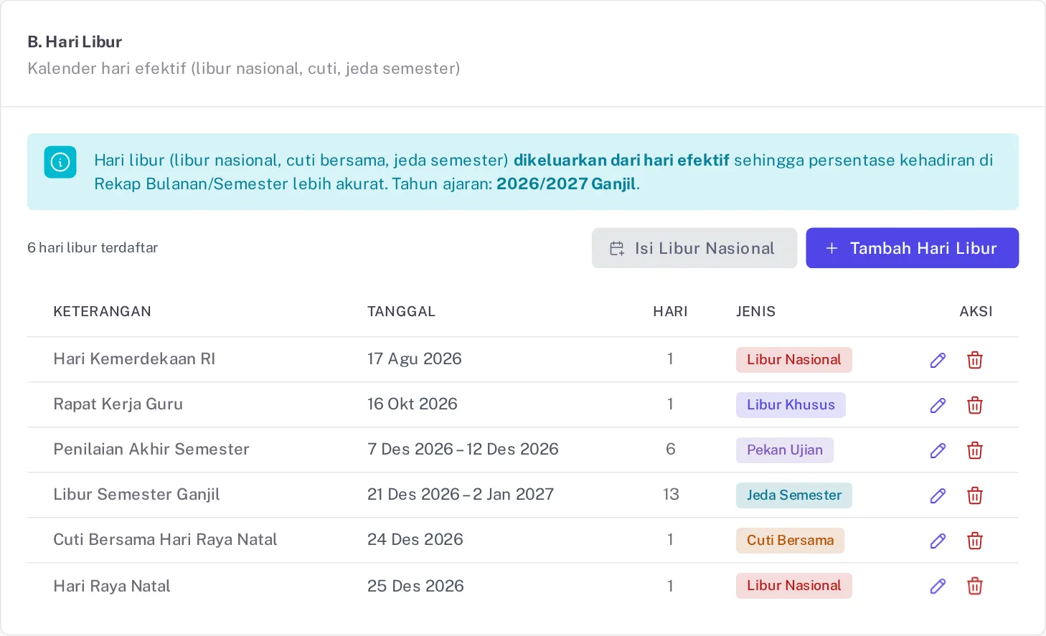Edit the Cuti Bersama Hari Raya Natal row
1046x636 pixels.
point(938,541)
